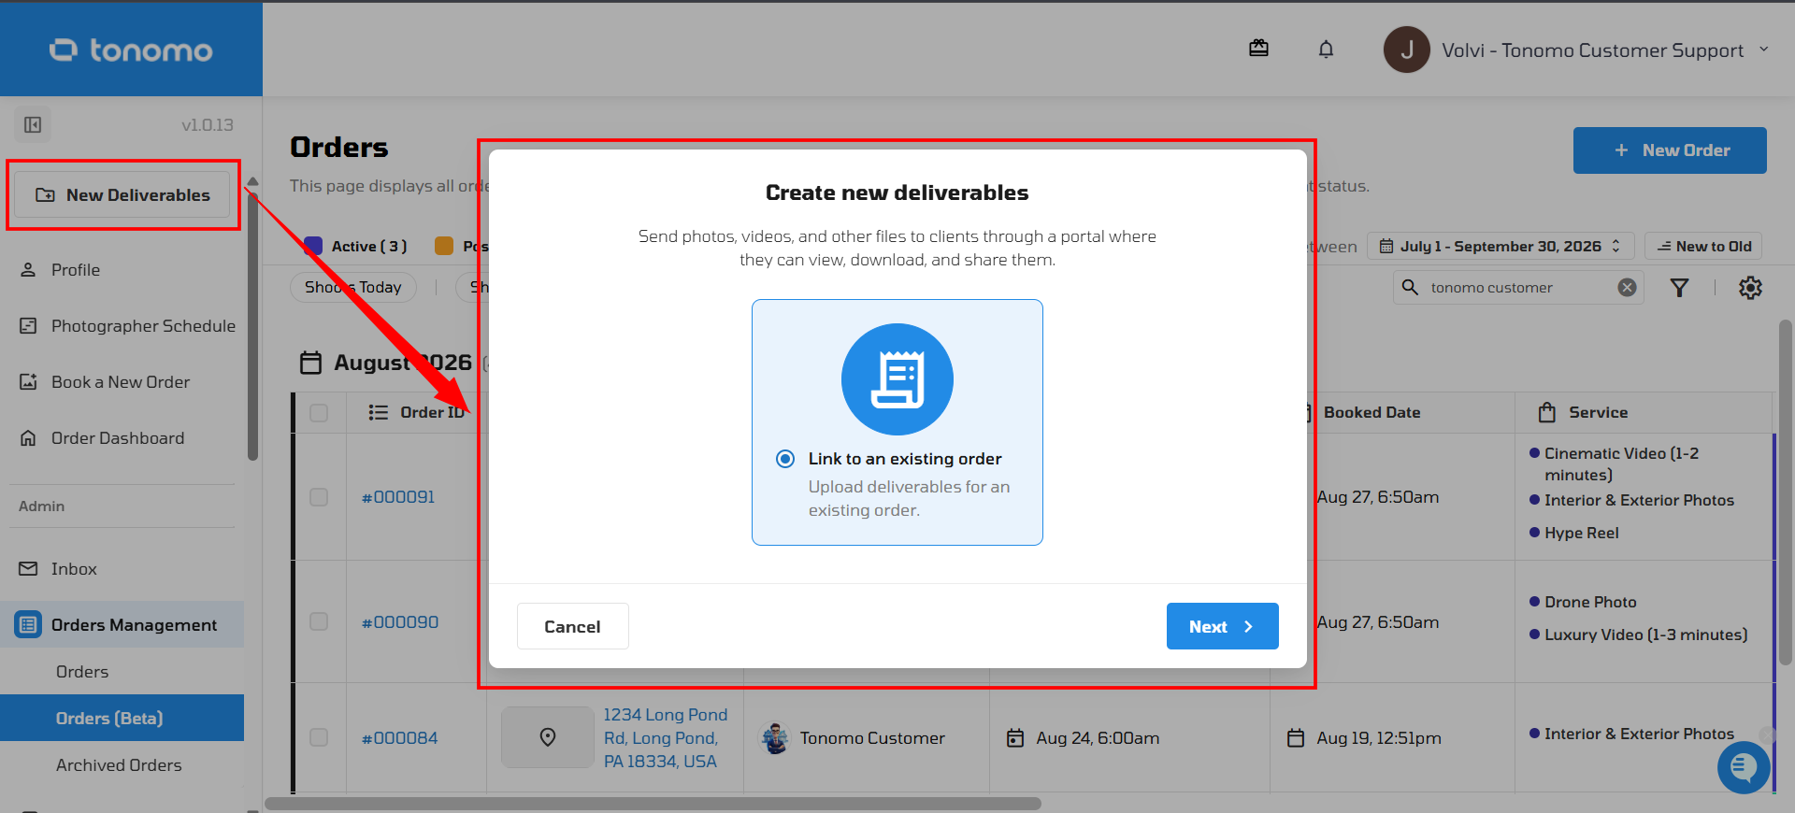Image resolution: width=1795 pixels, height=813 pixels.
Task: Check the box for order #000084
Action: tap(319, 737)
